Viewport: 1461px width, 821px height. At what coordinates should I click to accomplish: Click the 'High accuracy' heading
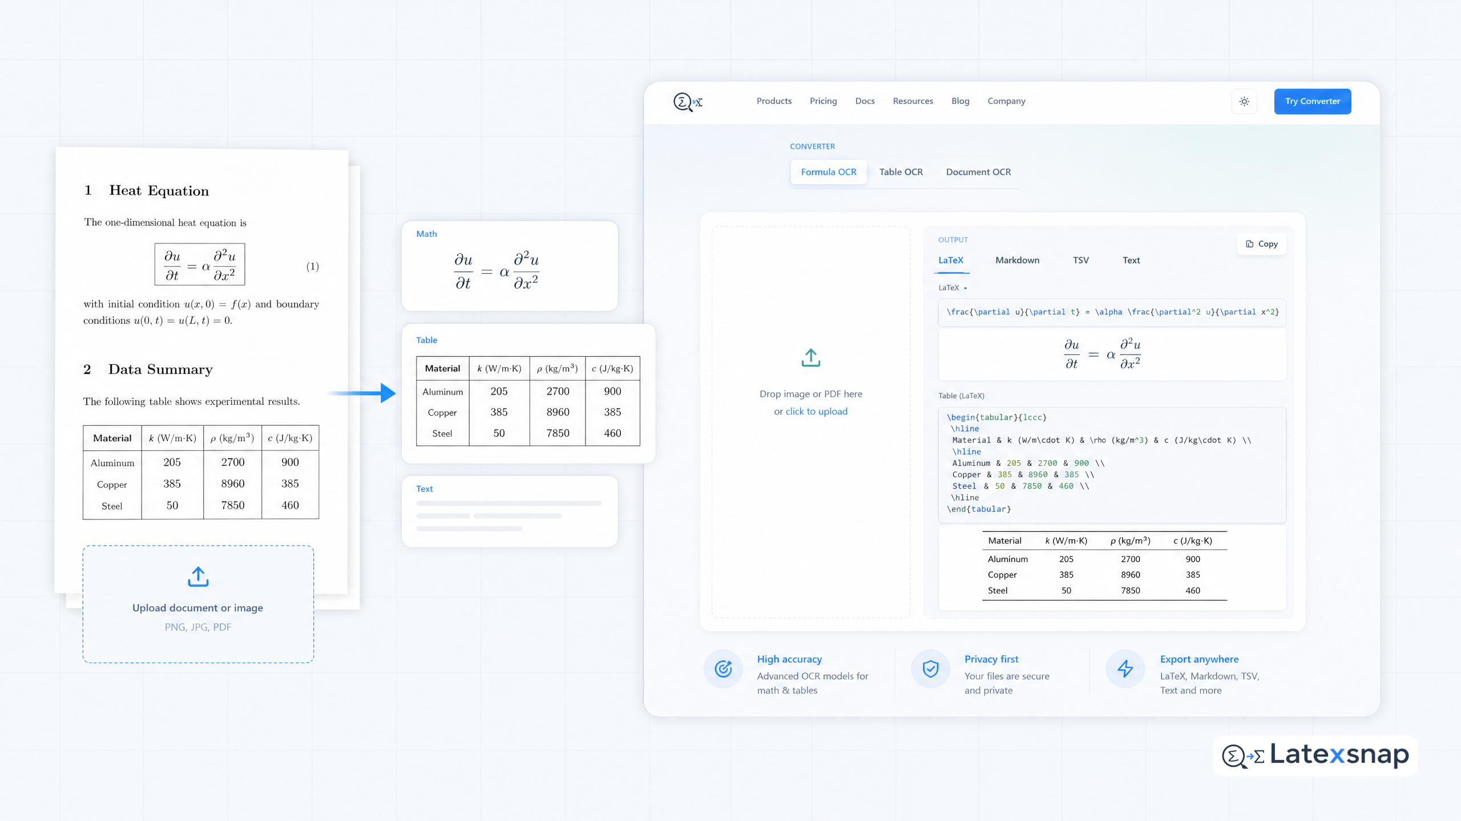(x=789, y=659)
